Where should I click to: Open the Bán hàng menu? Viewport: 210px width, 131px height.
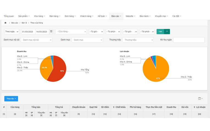point(55,16)
